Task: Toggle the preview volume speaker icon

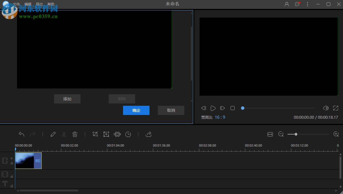Action: point(326,108)
